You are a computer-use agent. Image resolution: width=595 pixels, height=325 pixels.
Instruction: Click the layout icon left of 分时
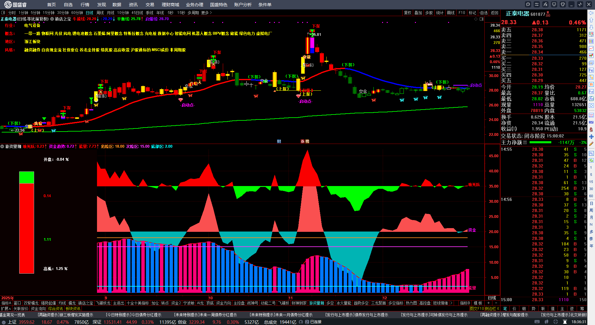3,13
